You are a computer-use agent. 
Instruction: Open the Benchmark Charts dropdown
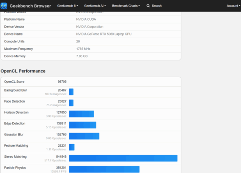coord(126,6)
